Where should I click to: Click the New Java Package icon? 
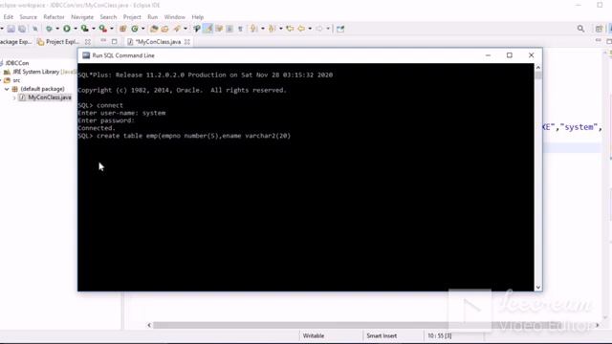[x=123, y=29]
